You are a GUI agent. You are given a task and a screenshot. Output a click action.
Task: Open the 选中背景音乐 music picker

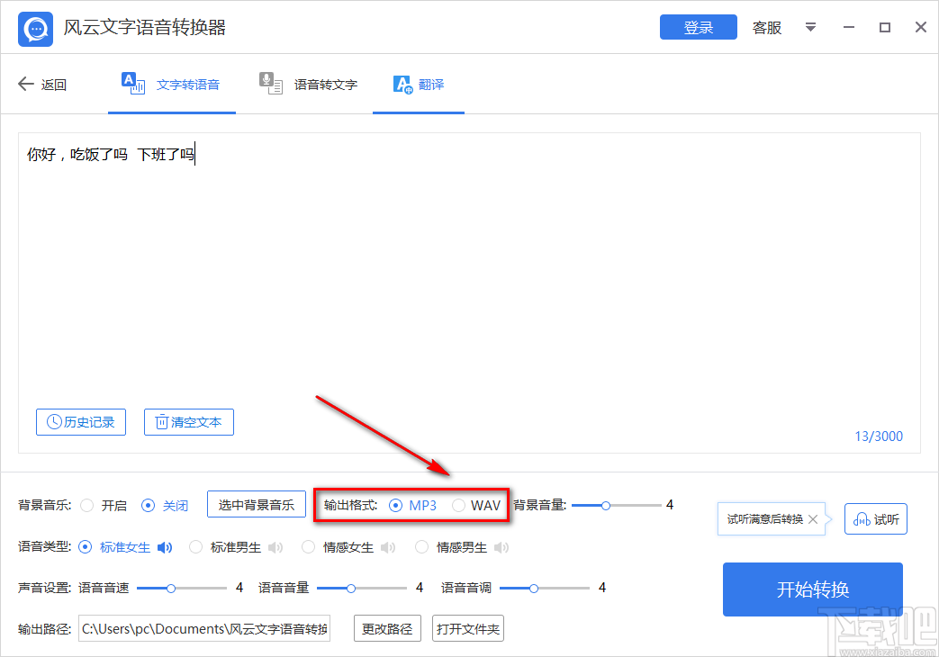tap(257, 505)
